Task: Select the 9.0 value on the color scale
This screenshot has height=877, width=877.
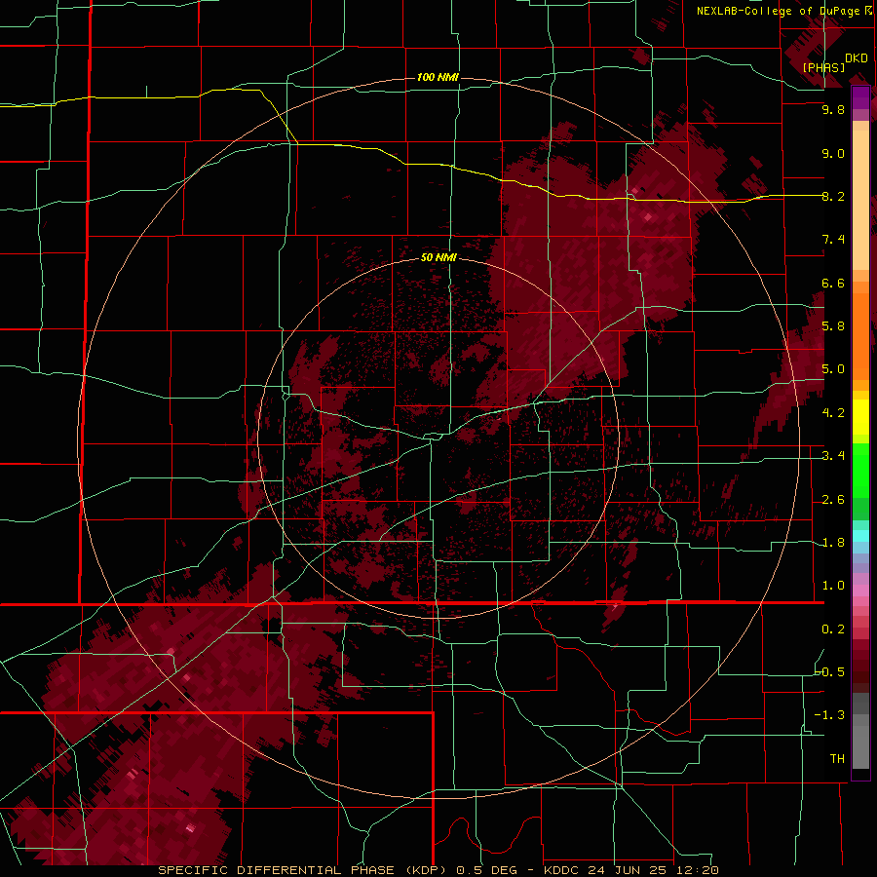Action: 833,153
